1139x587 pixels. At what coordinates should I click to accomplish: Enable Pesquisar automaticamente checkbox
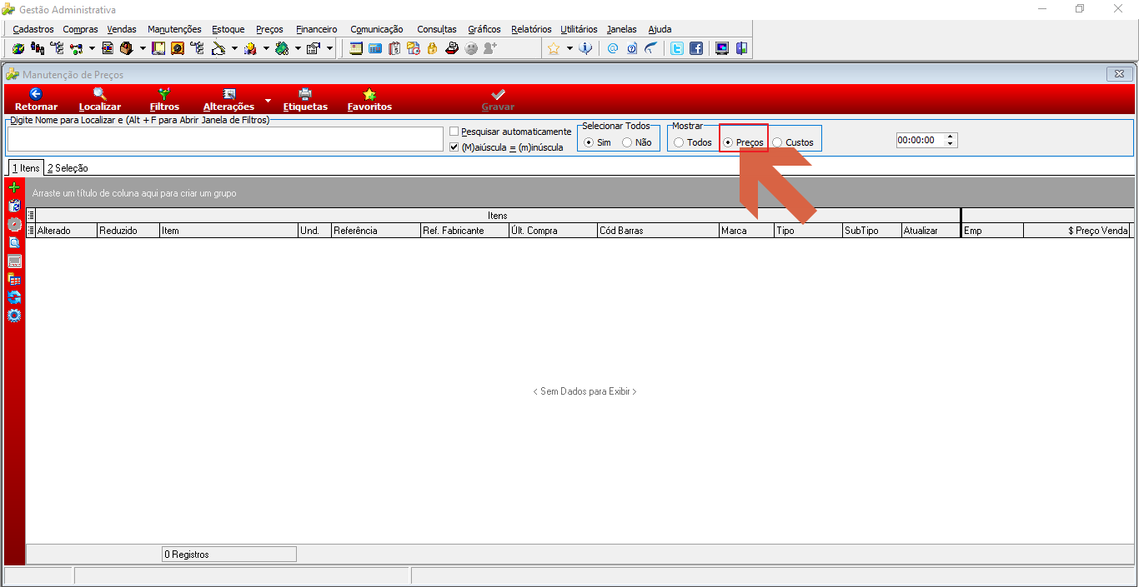tap(454, 132)
